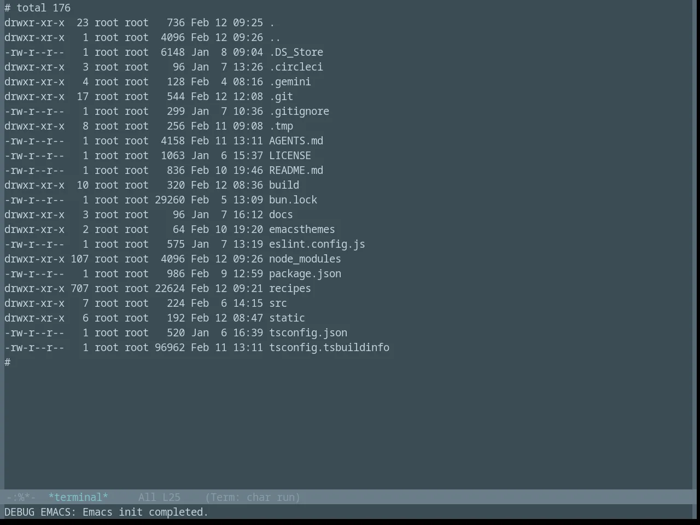700x525 pixels.
Task: Click the parent directory '..' entry
Action: pyautogui.click(x=275, y=38)
